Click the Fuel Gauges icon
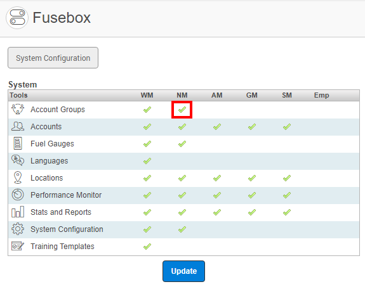This screenshot has height=289, width=365. coord(18,143)
